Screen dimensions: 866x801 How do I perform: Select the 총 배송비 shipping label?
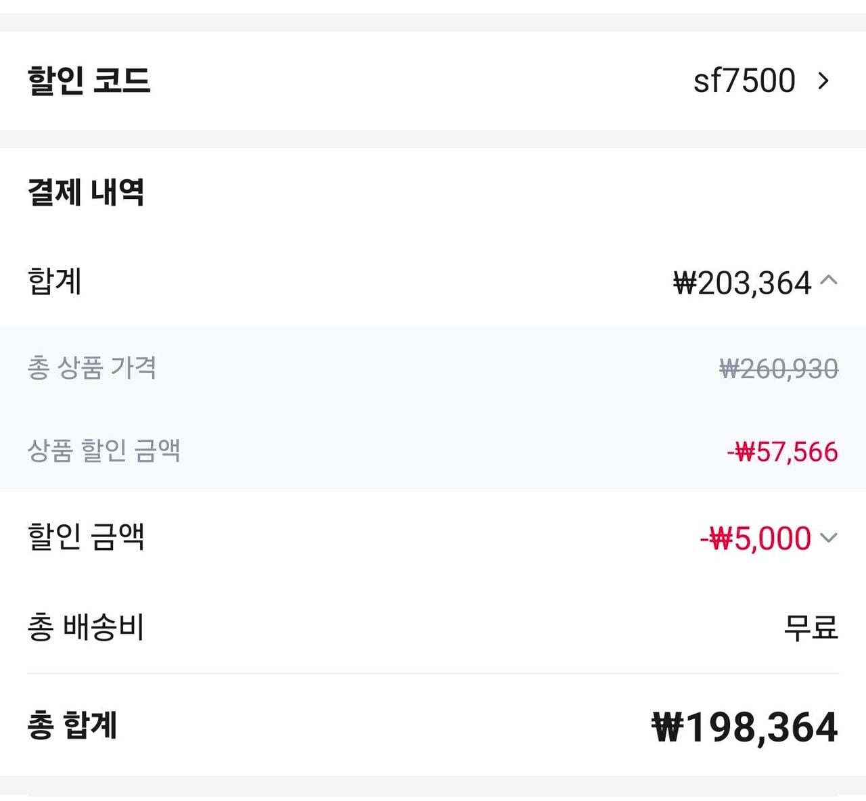(86, 627)
